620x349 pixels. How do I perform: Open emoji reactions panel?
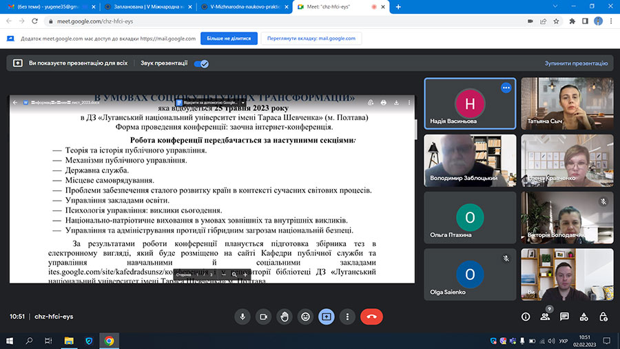(305, 317)
